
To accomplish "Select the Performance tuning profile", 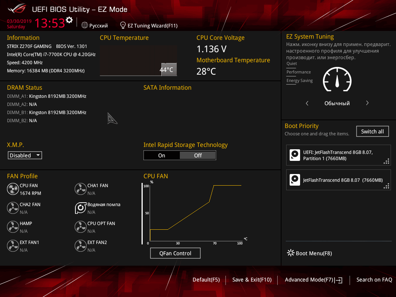I will pos(299,72).
